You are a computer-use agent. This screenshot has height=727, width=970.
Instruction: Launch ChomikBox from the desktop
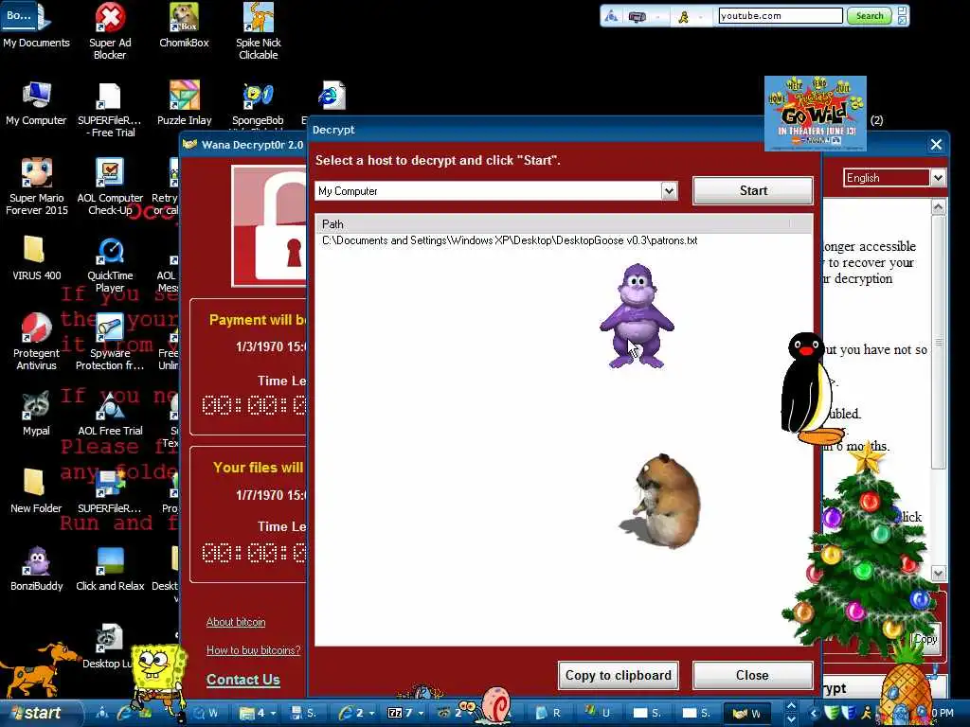[184, 25]
